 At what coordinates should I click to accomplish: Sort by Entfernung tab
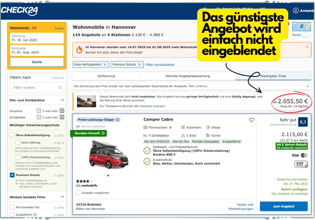(x=106, y=76)
